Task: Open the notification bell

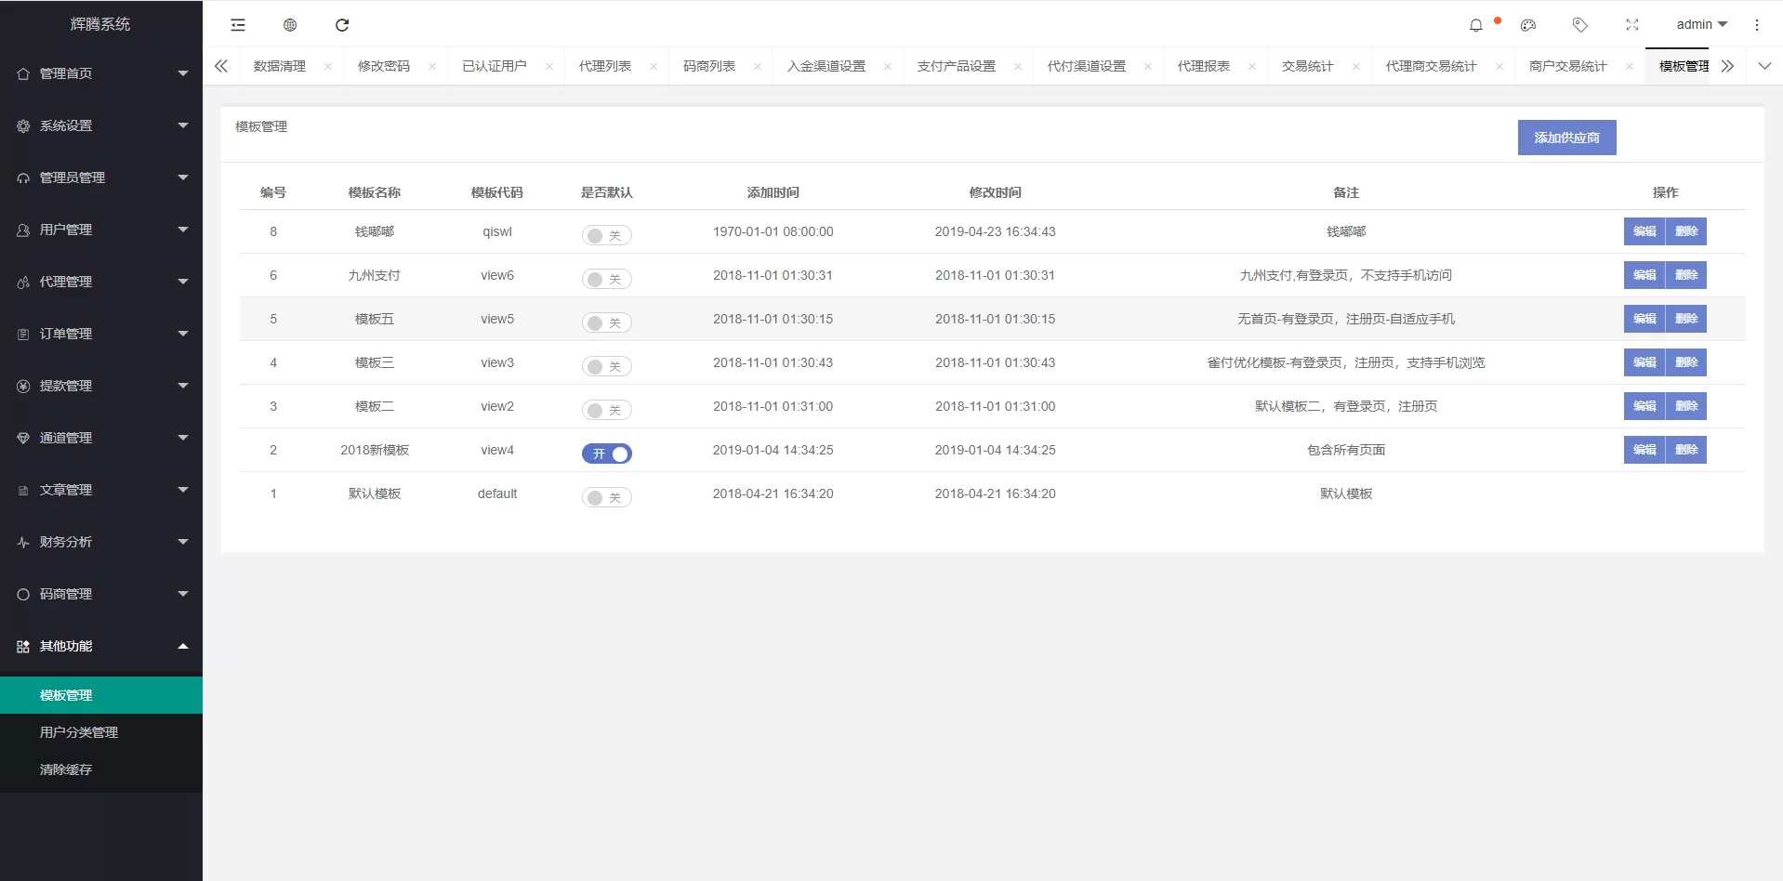Action: click(x=1475, y=25)
